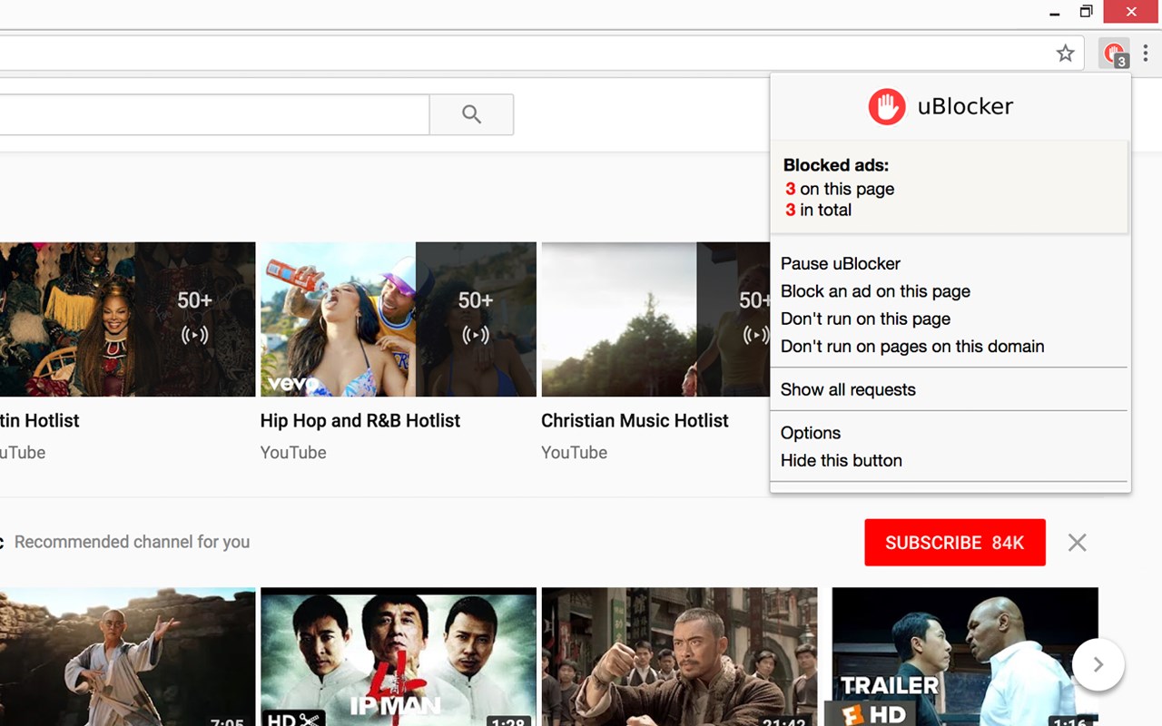Click the uBlocker extension icon in toolbar
Screen dimensions: 1162x726
1114,54
